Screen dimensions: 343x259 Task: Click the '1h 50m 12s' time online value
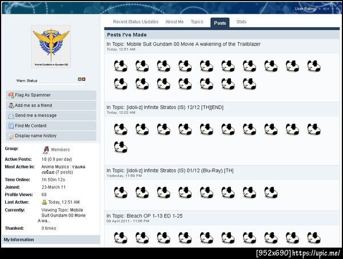(x=53, y=180)
